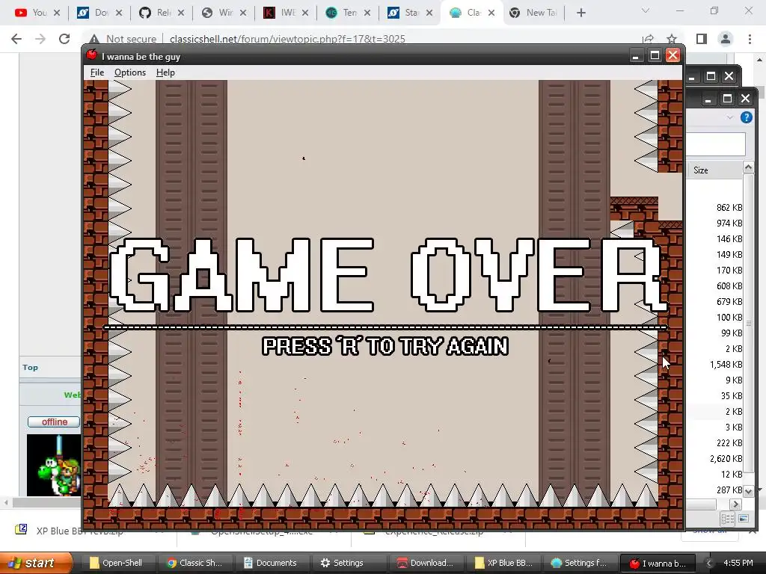The width and height of the screenshot is (766, 574).
Task: Toggle the browser side panel icon
Action: coord(702,39)
